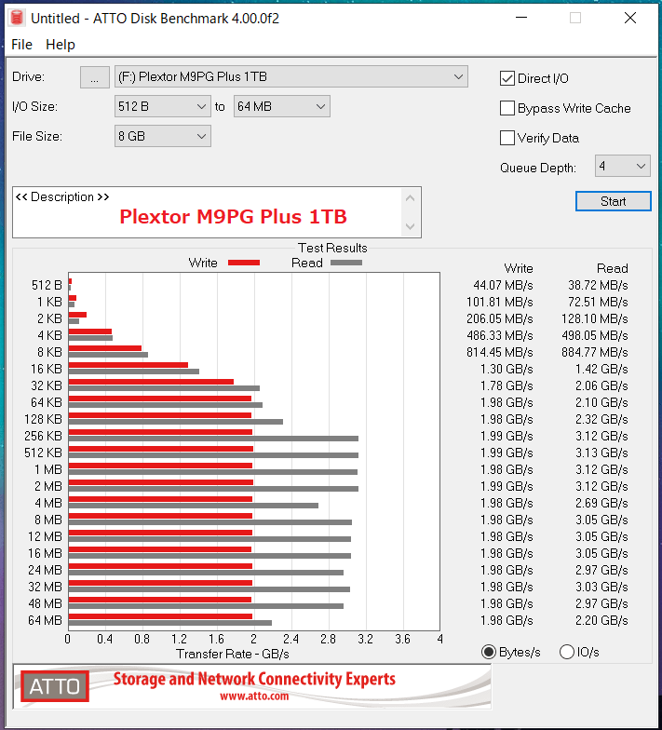The width and height of the screenshot is (662, 730).
Task: Start the benchmark with Start button
Action: pyautogui.click(x=613, y=201)
